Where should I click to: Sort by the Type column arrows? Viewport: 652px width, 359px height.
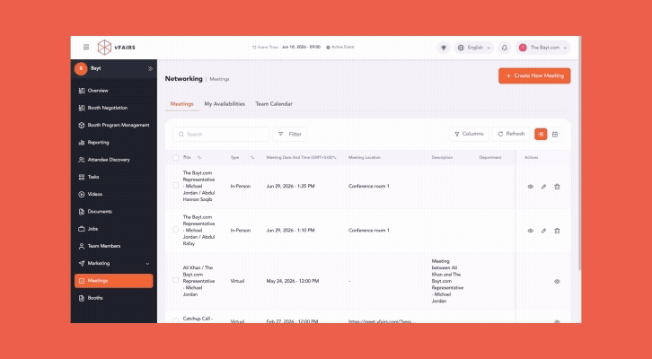pyautogui.click(x=252, y=157)
